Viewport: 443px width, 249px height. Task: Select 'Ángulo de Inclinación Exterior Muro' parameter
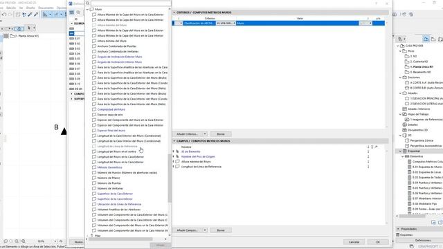(x=120, y=57)
